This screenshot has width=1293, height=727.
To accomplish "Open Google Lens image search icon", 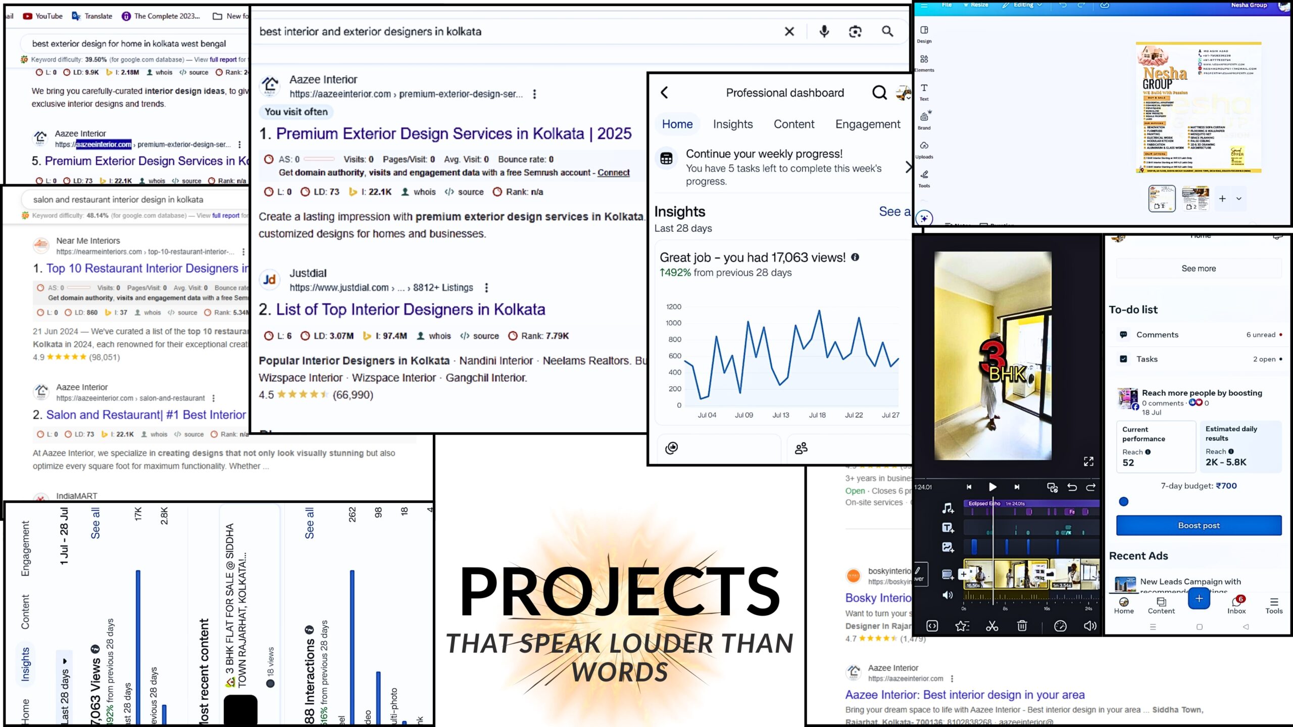I will (855, 31).
